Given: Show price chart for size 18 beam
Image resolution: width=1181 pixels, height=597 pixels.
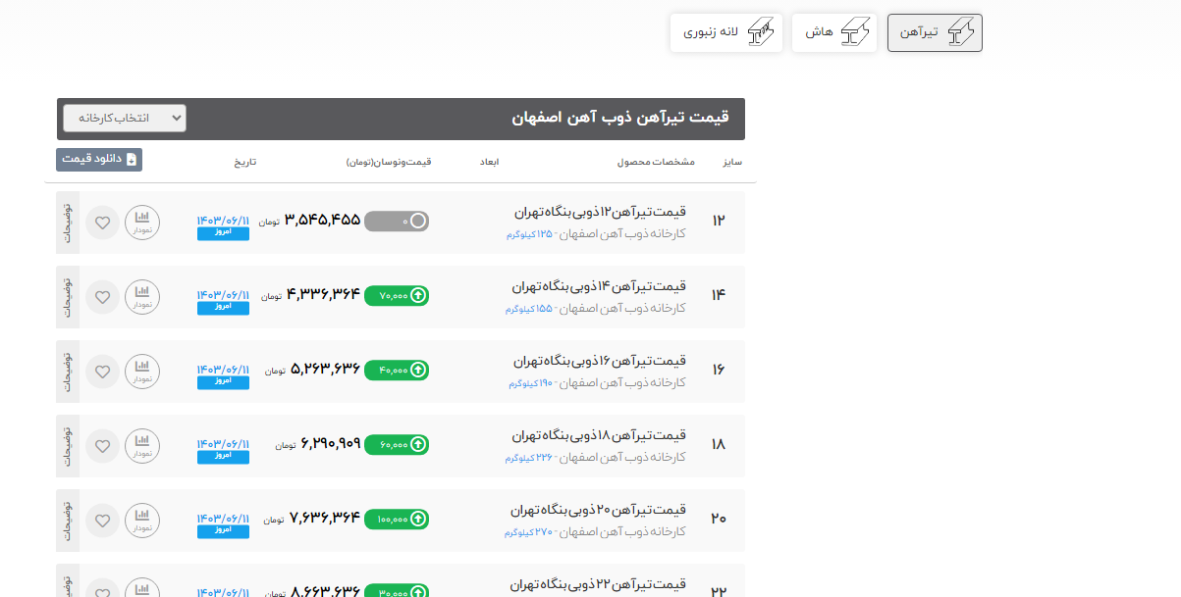Looking at the screenshot, I should pyautogui.click(x=142, y=445).
